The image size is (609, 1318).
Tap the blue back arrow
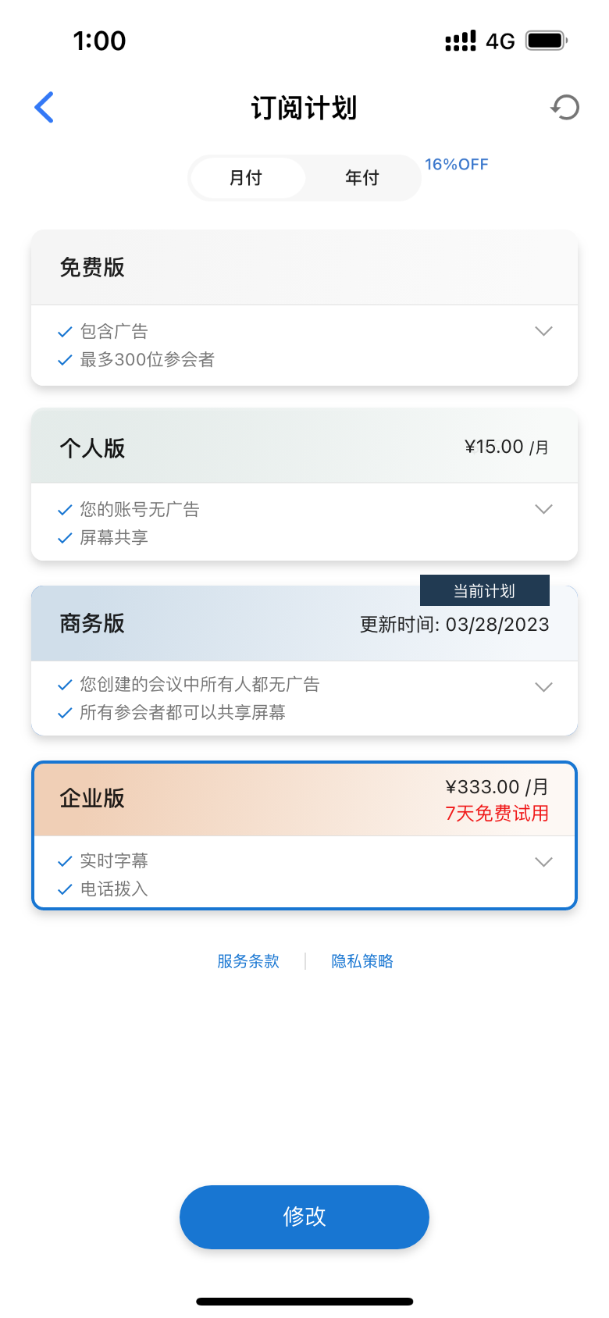pos(45,107)
